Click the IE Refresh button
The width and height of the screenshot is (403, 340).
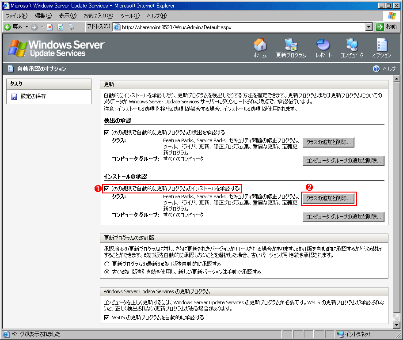[x=61, y=27]
